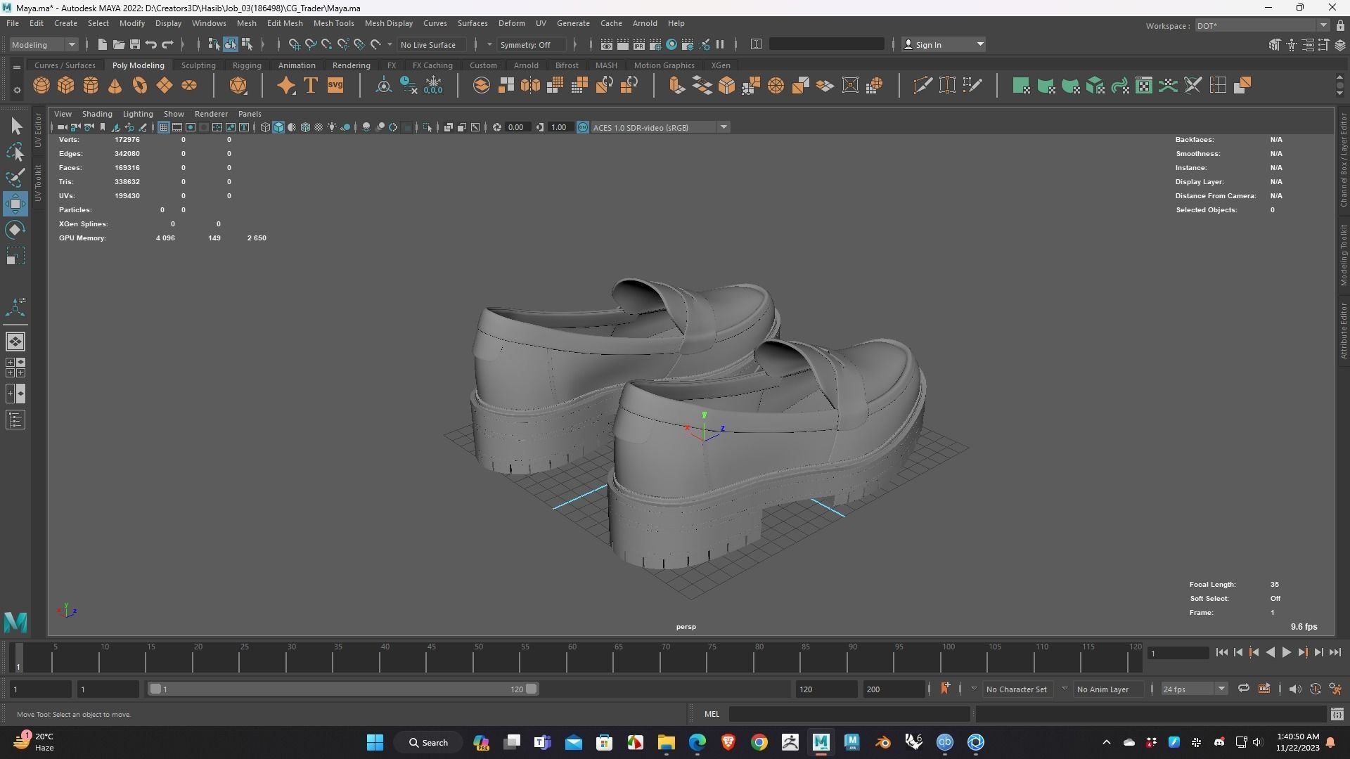
Task: Switch to the Rigging shelf tab
Action: [247, 65]
